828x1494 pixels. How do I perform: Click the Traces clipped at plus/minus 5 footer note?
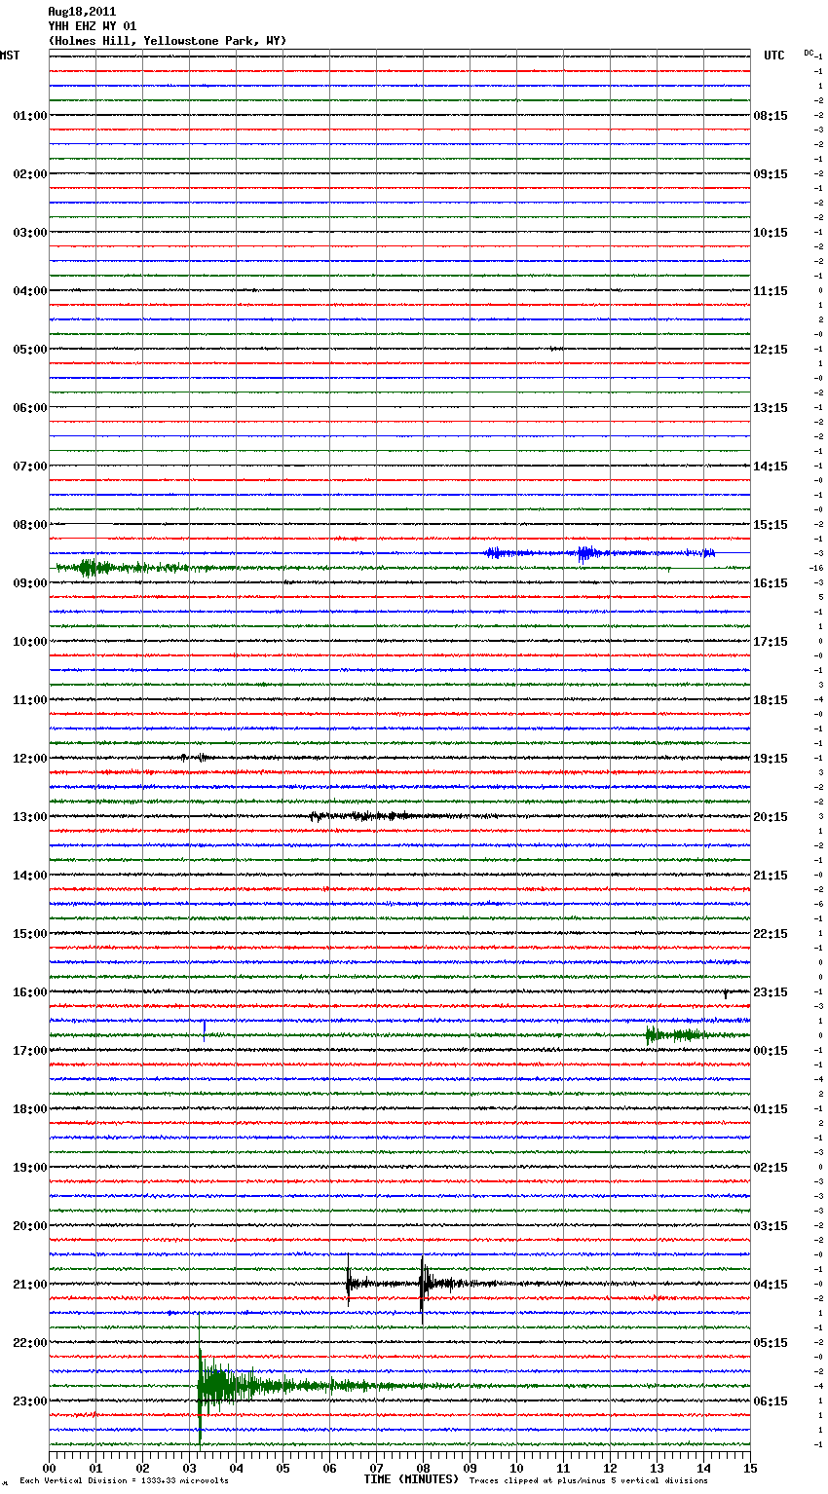point(588,1480)
